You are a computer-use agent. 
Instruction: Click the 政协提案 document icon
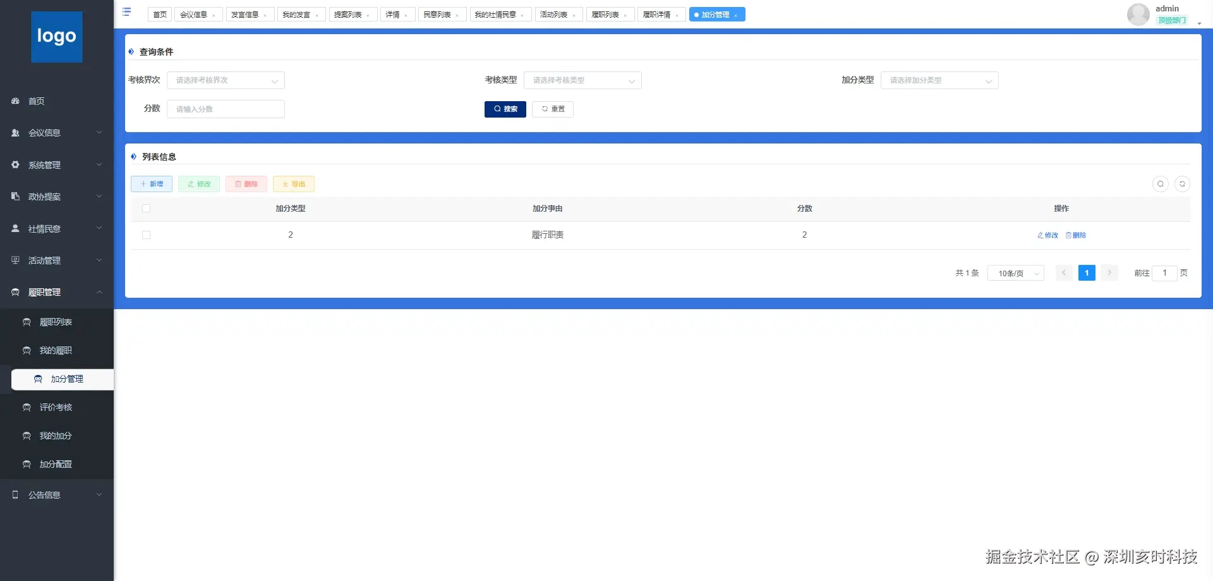[15, 197]
